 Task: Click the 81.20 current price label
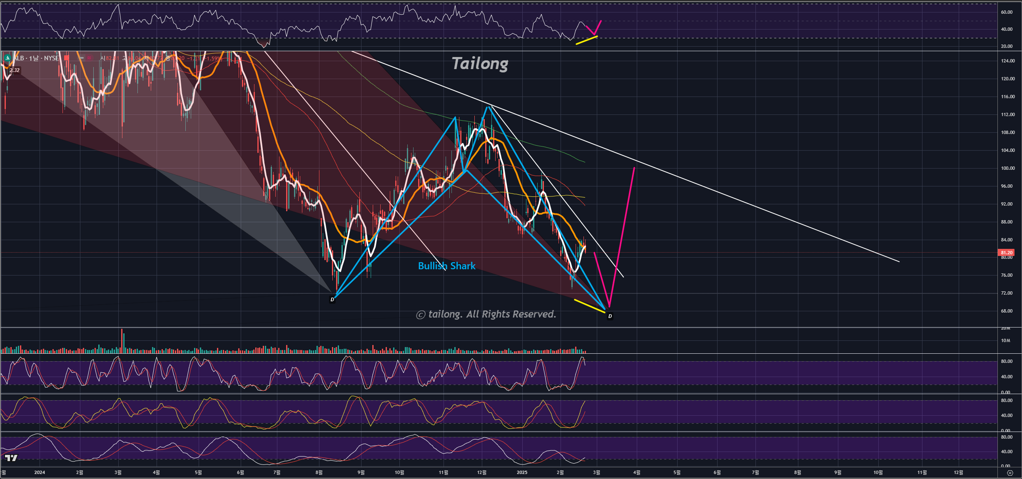click(x=1006, y=252)
